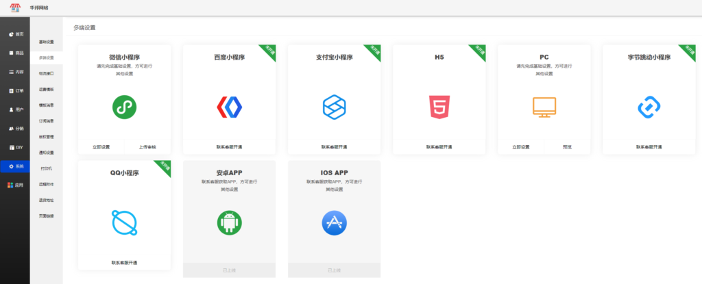702x284 pixels.
Task: Click the QQ mini program planet icon
Action: tap(124, 222)
